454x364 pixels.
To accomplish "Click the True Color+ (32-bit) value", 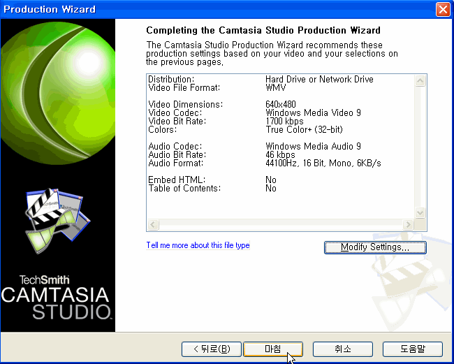I will tap(304, 129).
